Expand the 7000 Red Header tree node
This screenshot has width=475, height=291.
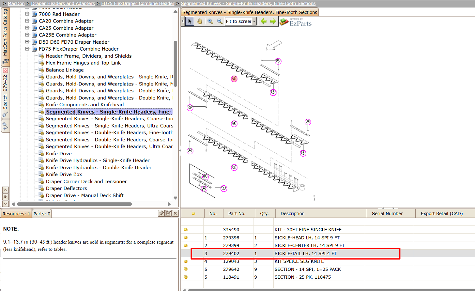(x=27, y=14)
